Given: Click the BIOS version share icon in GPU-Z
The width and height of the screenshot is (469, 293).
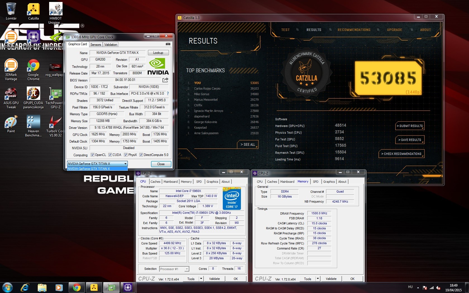Looking at the screenshot, I should (165, 80).
